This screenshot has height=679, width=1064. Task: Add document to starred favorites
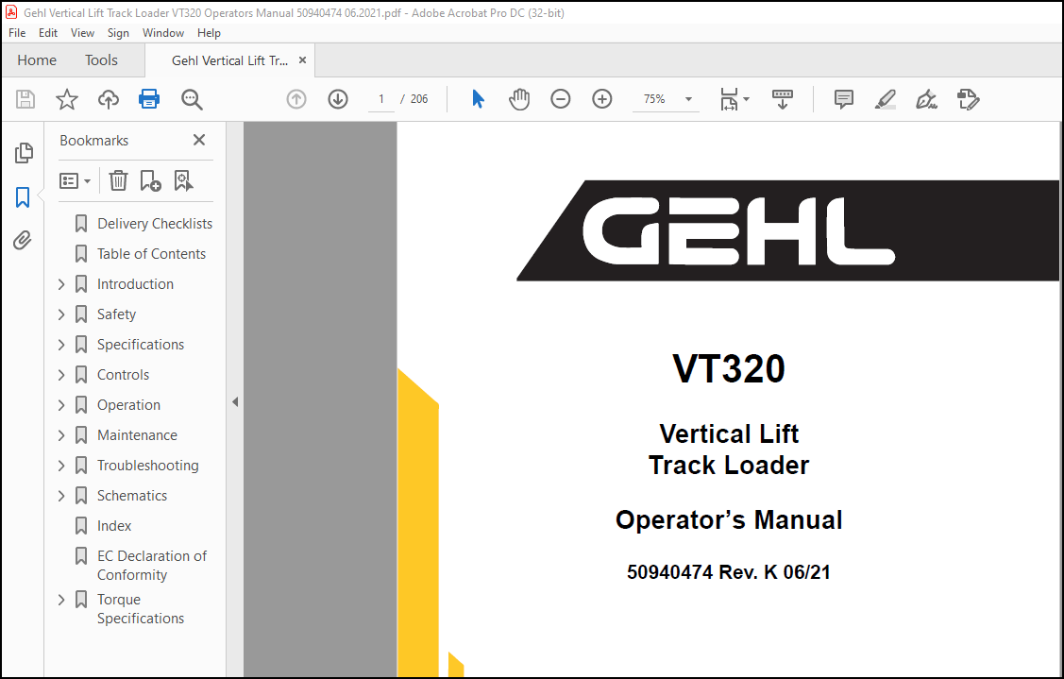pos(66,99)
